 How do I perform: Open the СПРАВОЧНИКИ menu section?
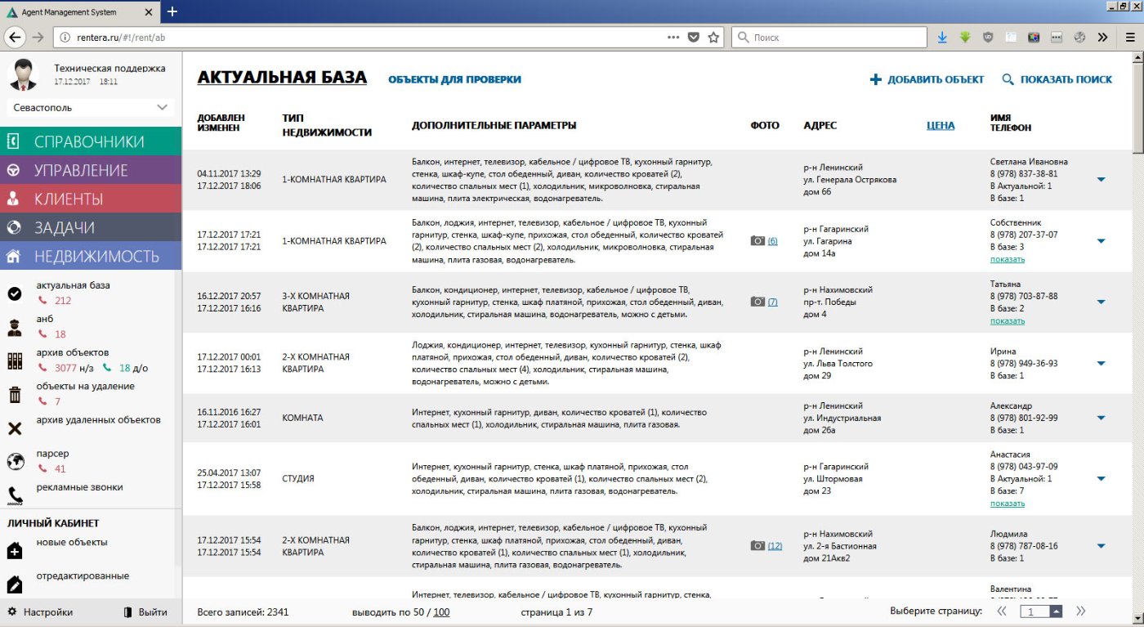91,141
